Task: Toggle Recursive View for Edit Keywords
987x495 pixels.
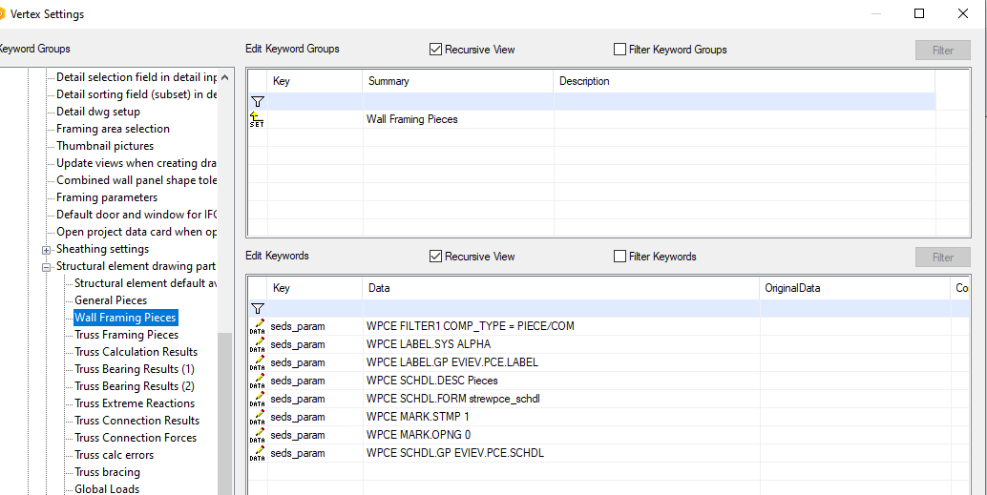Action: pos(436,257)
